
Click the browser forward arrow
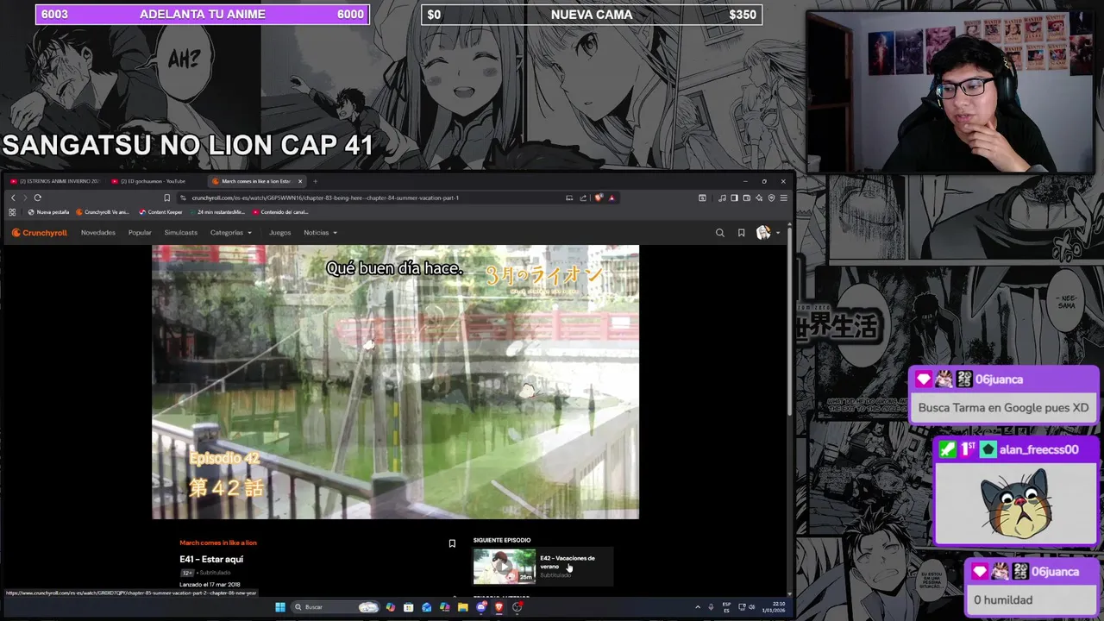pyautogui.click(x=25, y=198)
